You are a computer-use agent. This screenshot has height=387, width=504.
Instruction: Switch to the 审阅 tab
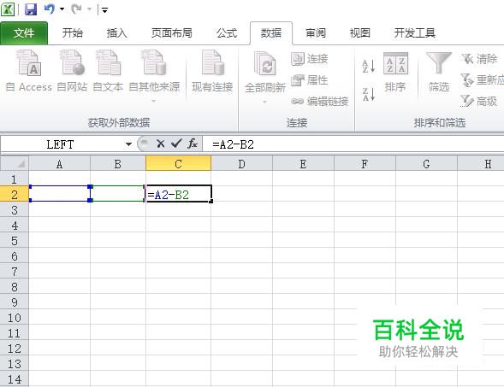point(316,33)
